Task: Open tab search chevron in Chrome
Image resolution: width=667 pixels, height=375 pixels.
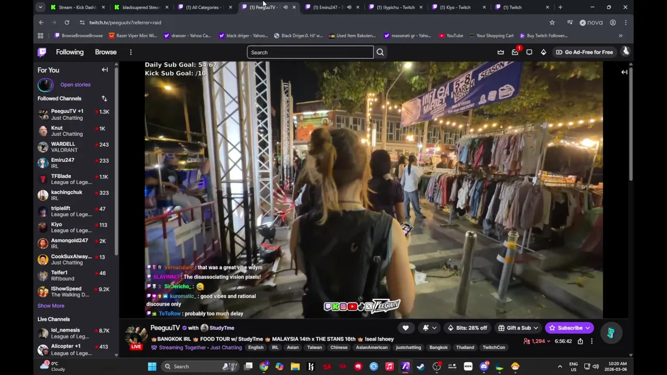Action: coord(40,7)
